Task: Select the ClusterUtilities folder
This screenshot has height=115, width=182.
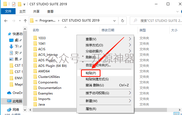Action: point(49,77)
